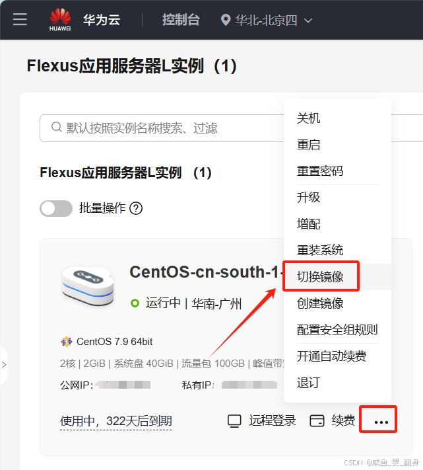This screenshot has width=423, height=470.
Task: Click the search magnifier icon
Action: [x=57, y=127]
